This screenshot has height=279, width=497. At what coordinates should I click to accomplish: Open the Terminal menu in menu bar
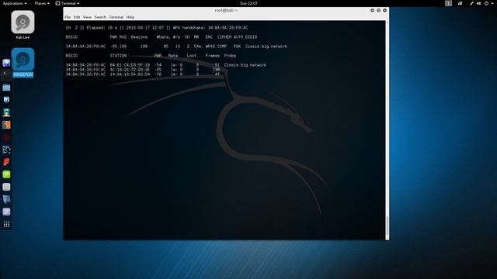point(116,17)
